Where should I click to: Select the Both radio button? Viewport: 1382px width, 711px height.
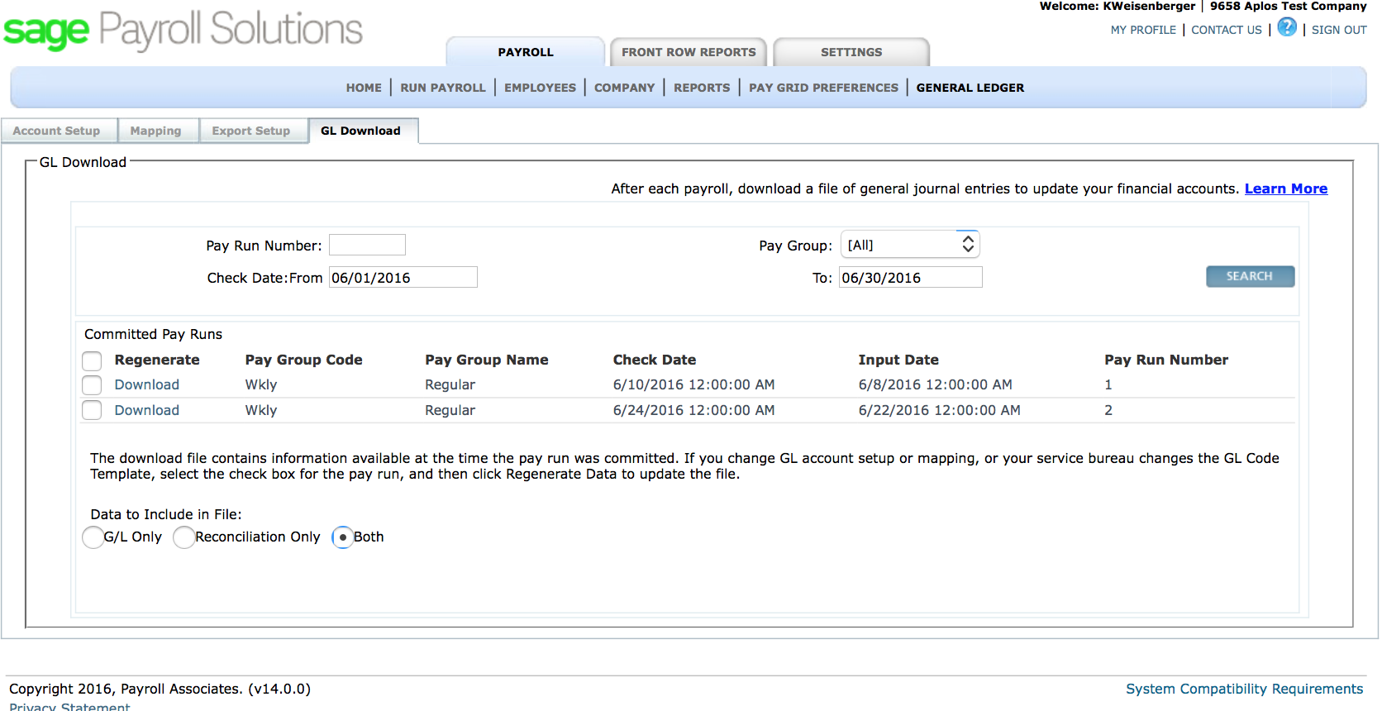[x=342, y=537]
